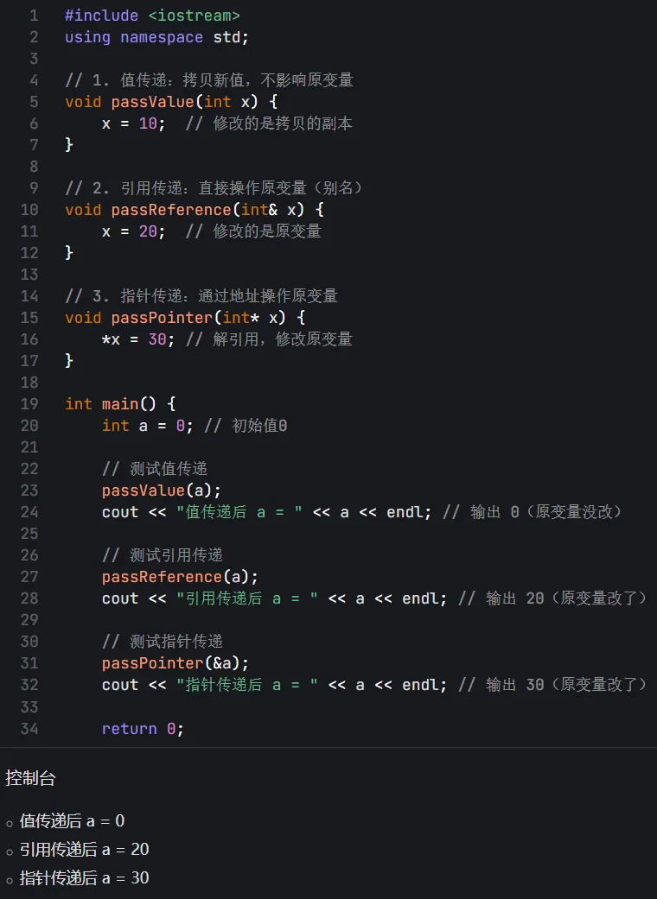The image size is (657, 899).
Task: Click the 'x = 10;' assignment line
Action: click(133, 123)
